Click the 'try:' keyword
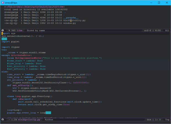This screenshot has height=124, width=171. click(4, 50)
